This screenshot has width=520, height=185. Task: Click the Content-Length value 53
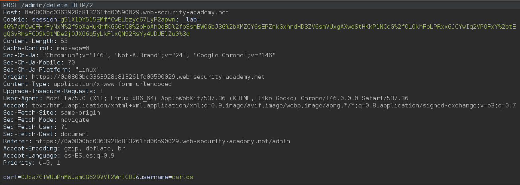pyautogui.click(x=64, y=41)
